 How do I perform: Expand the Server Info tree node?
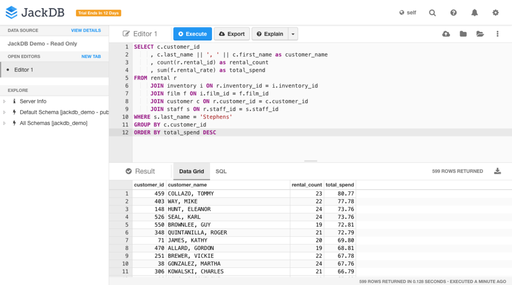tap(4, 101)
